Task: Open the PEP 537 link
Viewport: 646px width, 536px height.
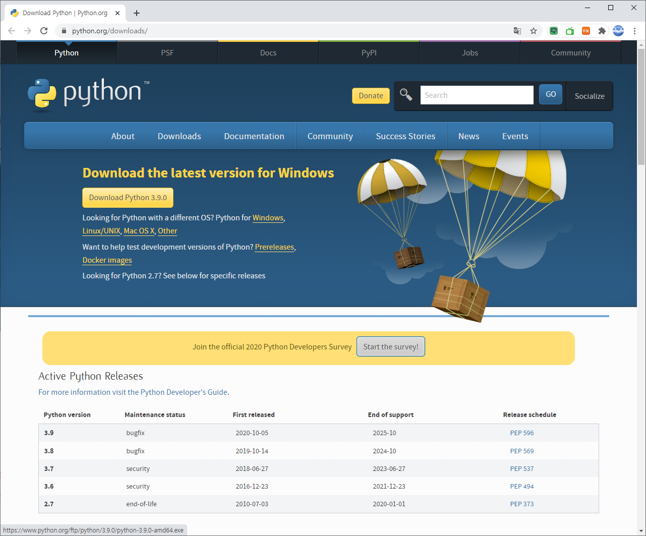Action: 522,469
